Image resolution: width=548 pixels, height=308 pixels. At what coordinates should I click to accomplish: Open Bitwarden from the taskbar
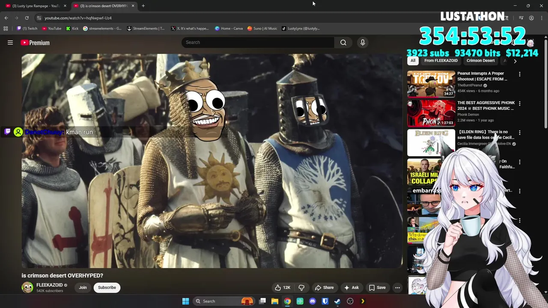point(325,301)
